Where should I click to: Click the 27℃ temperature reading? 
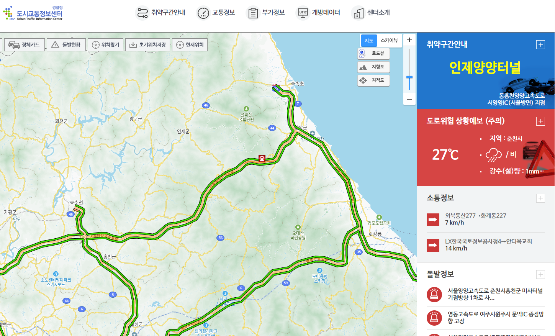point(445,155)
